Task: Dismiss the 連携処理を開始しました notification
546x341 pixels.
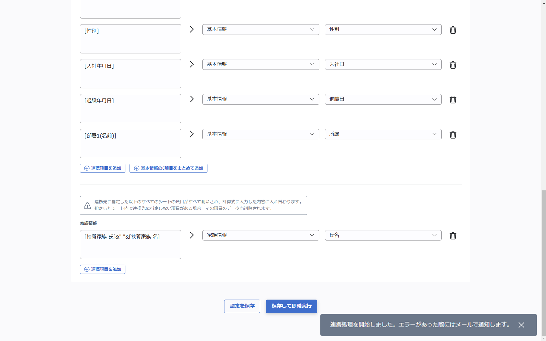Action: coord(521,325)
